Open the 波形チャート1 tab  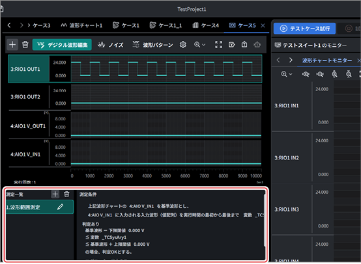(81, 25)
